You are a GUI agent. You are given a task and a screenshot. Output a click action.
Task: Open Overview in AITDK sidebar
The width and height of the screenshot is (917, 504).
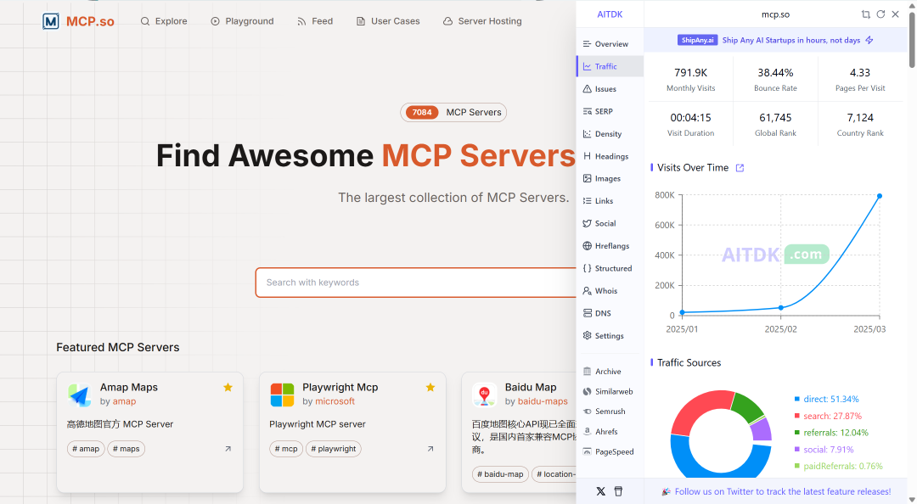pos(610,44)
